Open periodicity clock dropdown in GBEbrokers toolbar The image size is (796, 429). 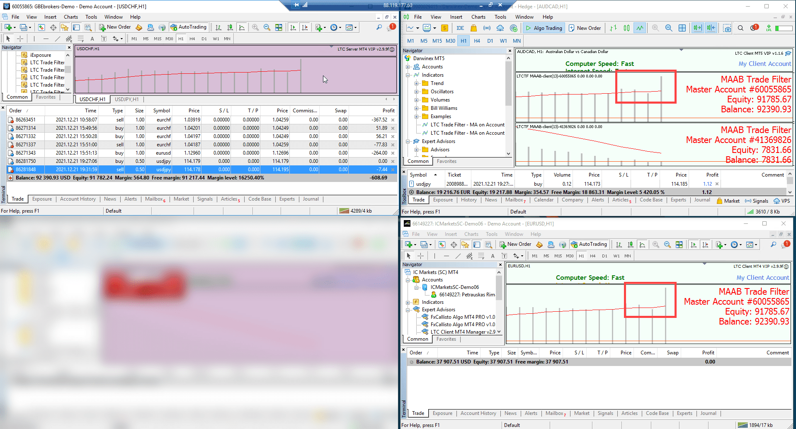(x=340, y=27)
